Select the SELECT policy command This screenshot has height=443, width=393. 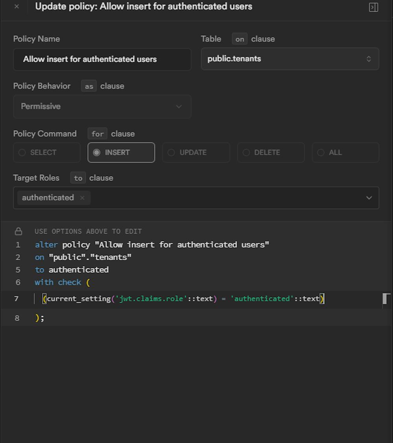[47, 153]
